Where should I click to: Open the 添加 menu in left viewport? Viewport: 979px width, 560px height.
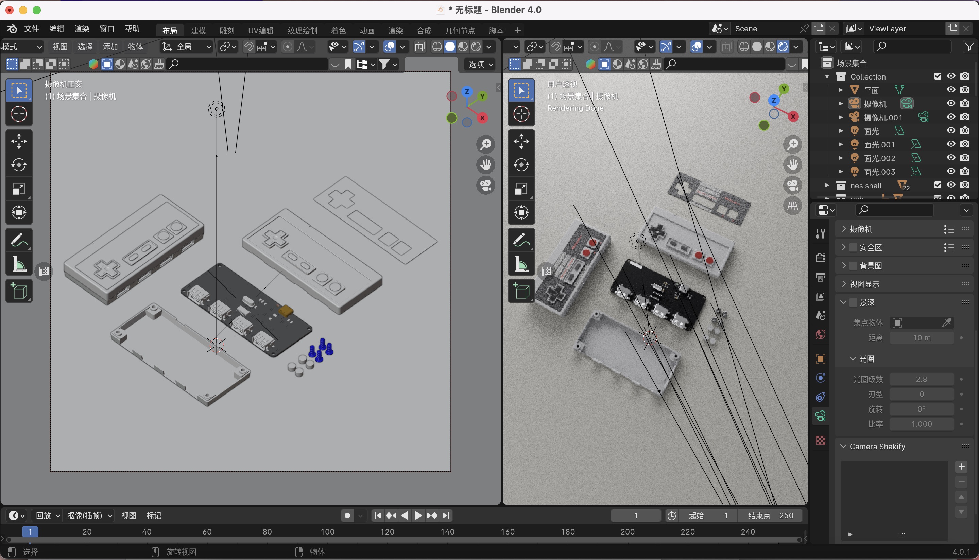point(110,47)
